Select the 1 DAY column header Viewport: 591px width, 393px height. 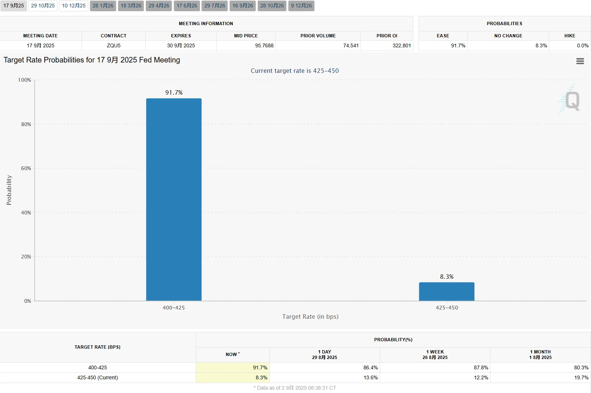(324, 355)
